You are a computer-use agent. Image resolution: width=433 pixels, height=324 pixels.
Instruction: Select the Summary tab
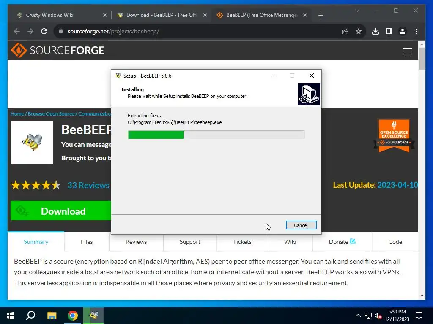pos(36,242)
